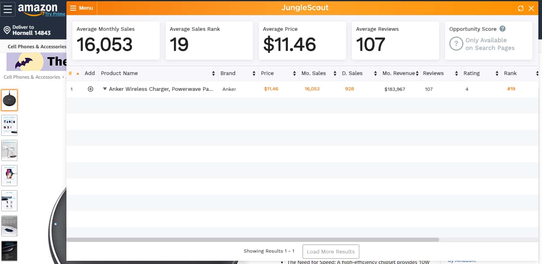Click the horizontal scrollbar in results table
Image resolution: width=542 pixels, height=264 pixels.
coord(252,240)
